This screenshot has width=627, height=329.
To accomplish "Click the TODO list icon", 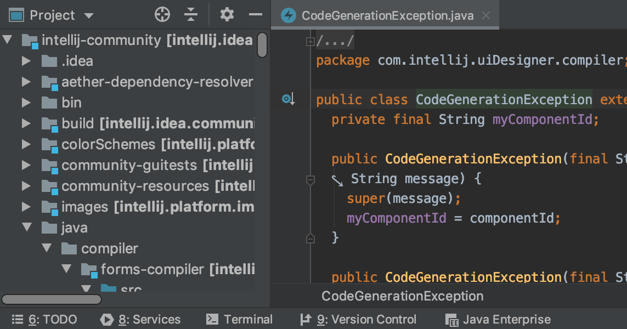I will 18,320.
